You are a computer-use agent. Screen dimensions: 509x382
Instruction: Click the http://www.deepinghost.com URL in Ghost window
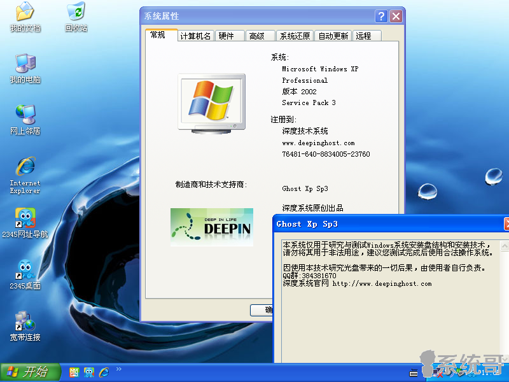382,283
